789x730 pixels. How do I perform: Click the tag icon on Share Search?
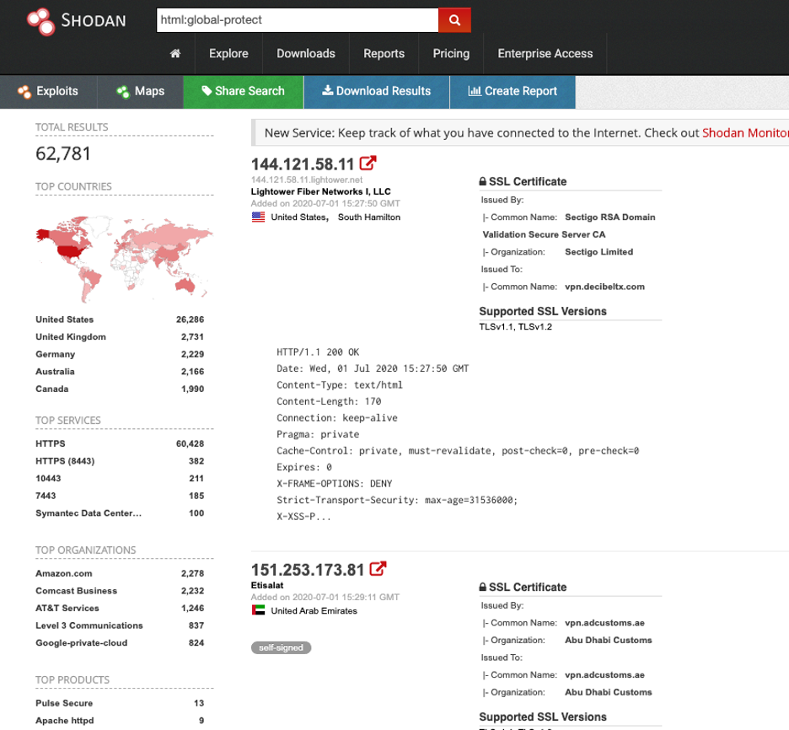(x=207, y=90)
